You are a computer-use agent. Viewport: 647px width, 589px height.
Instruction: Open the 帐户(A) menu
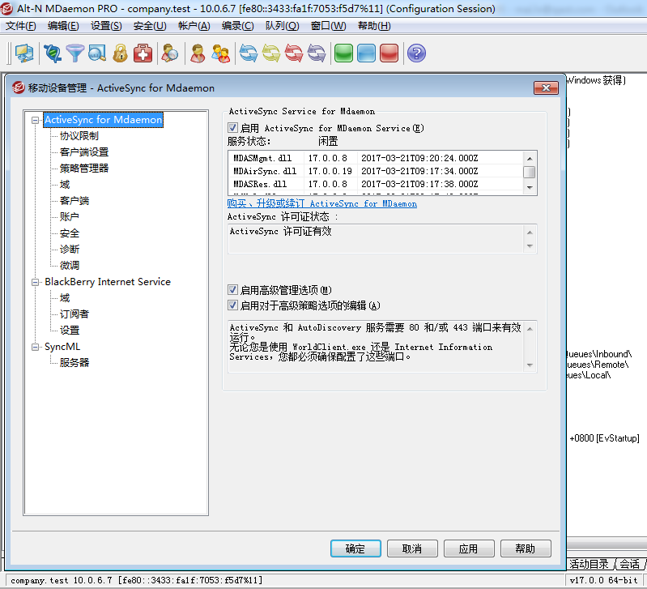pyautogui.click(x=194, y=26)
